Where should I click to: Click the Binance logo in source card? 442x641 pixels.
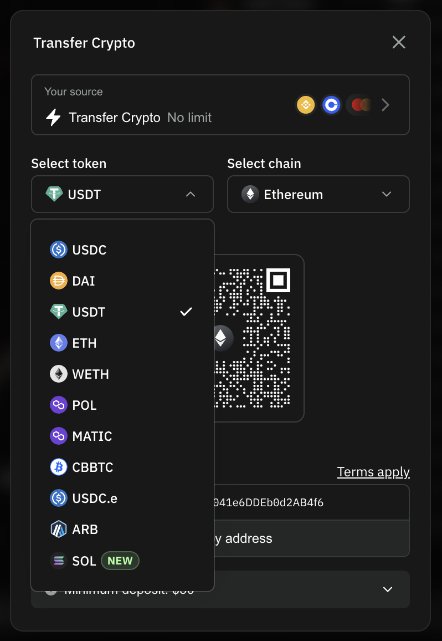coord(306,105)
